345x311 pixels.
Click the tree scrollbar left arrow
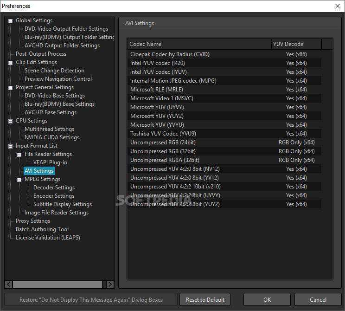[9, 285]
